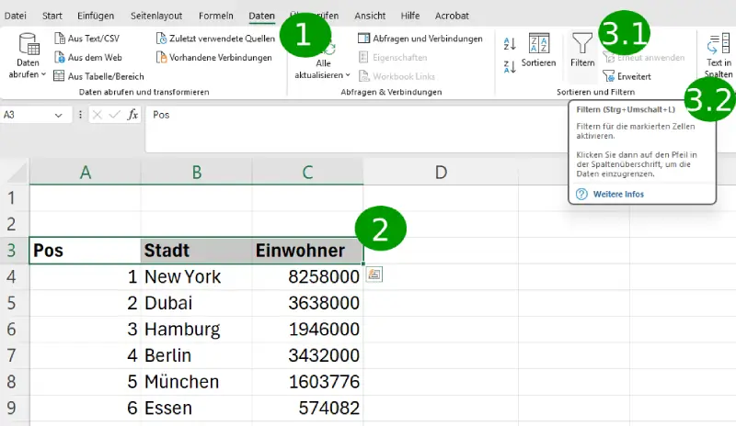Expand Alle aktualisieren dropdown arrow
Viewport: 736px width, 426px height.
coord(348,75)
